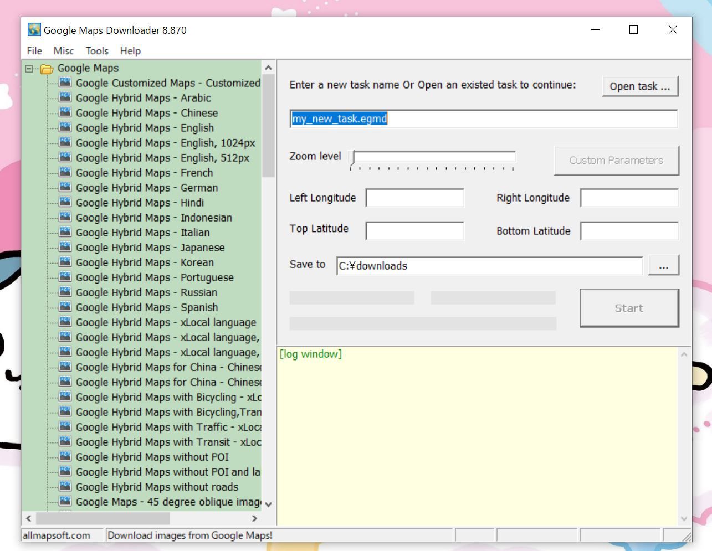Select Google Hybrid Maps with Bicycling,Tran row
Screen dimensions: 712x551
point(168,411)
